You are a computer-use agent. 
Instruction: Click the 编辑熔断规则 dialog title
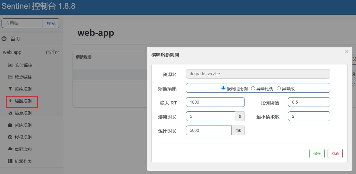click(165, 54)
